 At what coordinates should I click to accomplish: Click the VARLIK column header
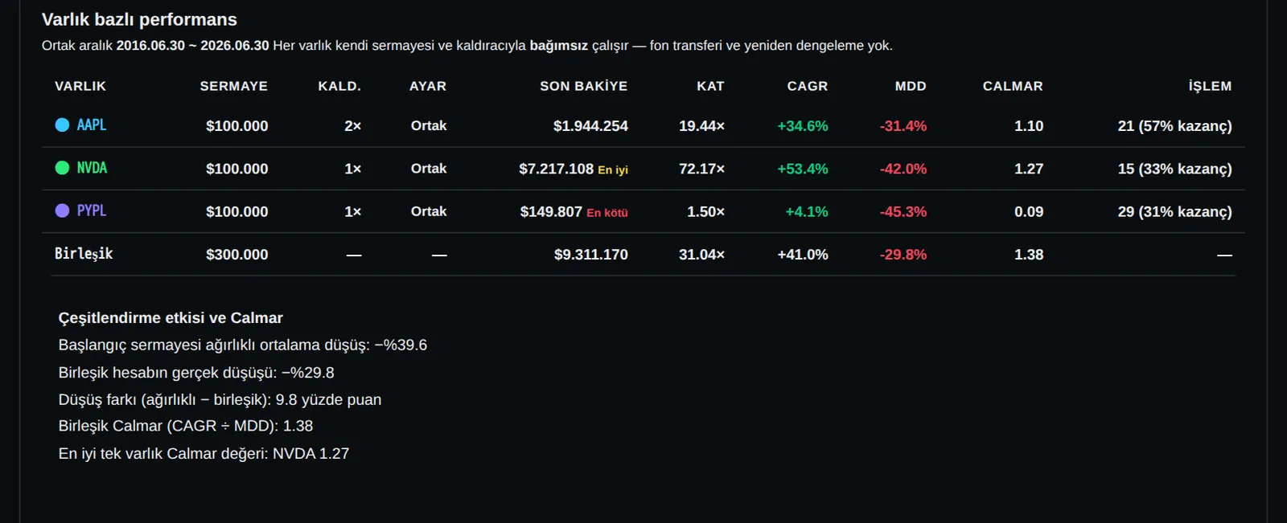click(80, 86)
